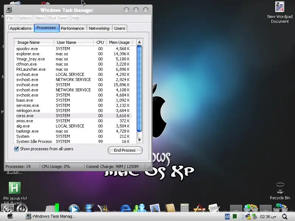The height and width of the screenshot is (221, 295).
Task: Uncheck Show processes from all users
Action: pos(16,149)
